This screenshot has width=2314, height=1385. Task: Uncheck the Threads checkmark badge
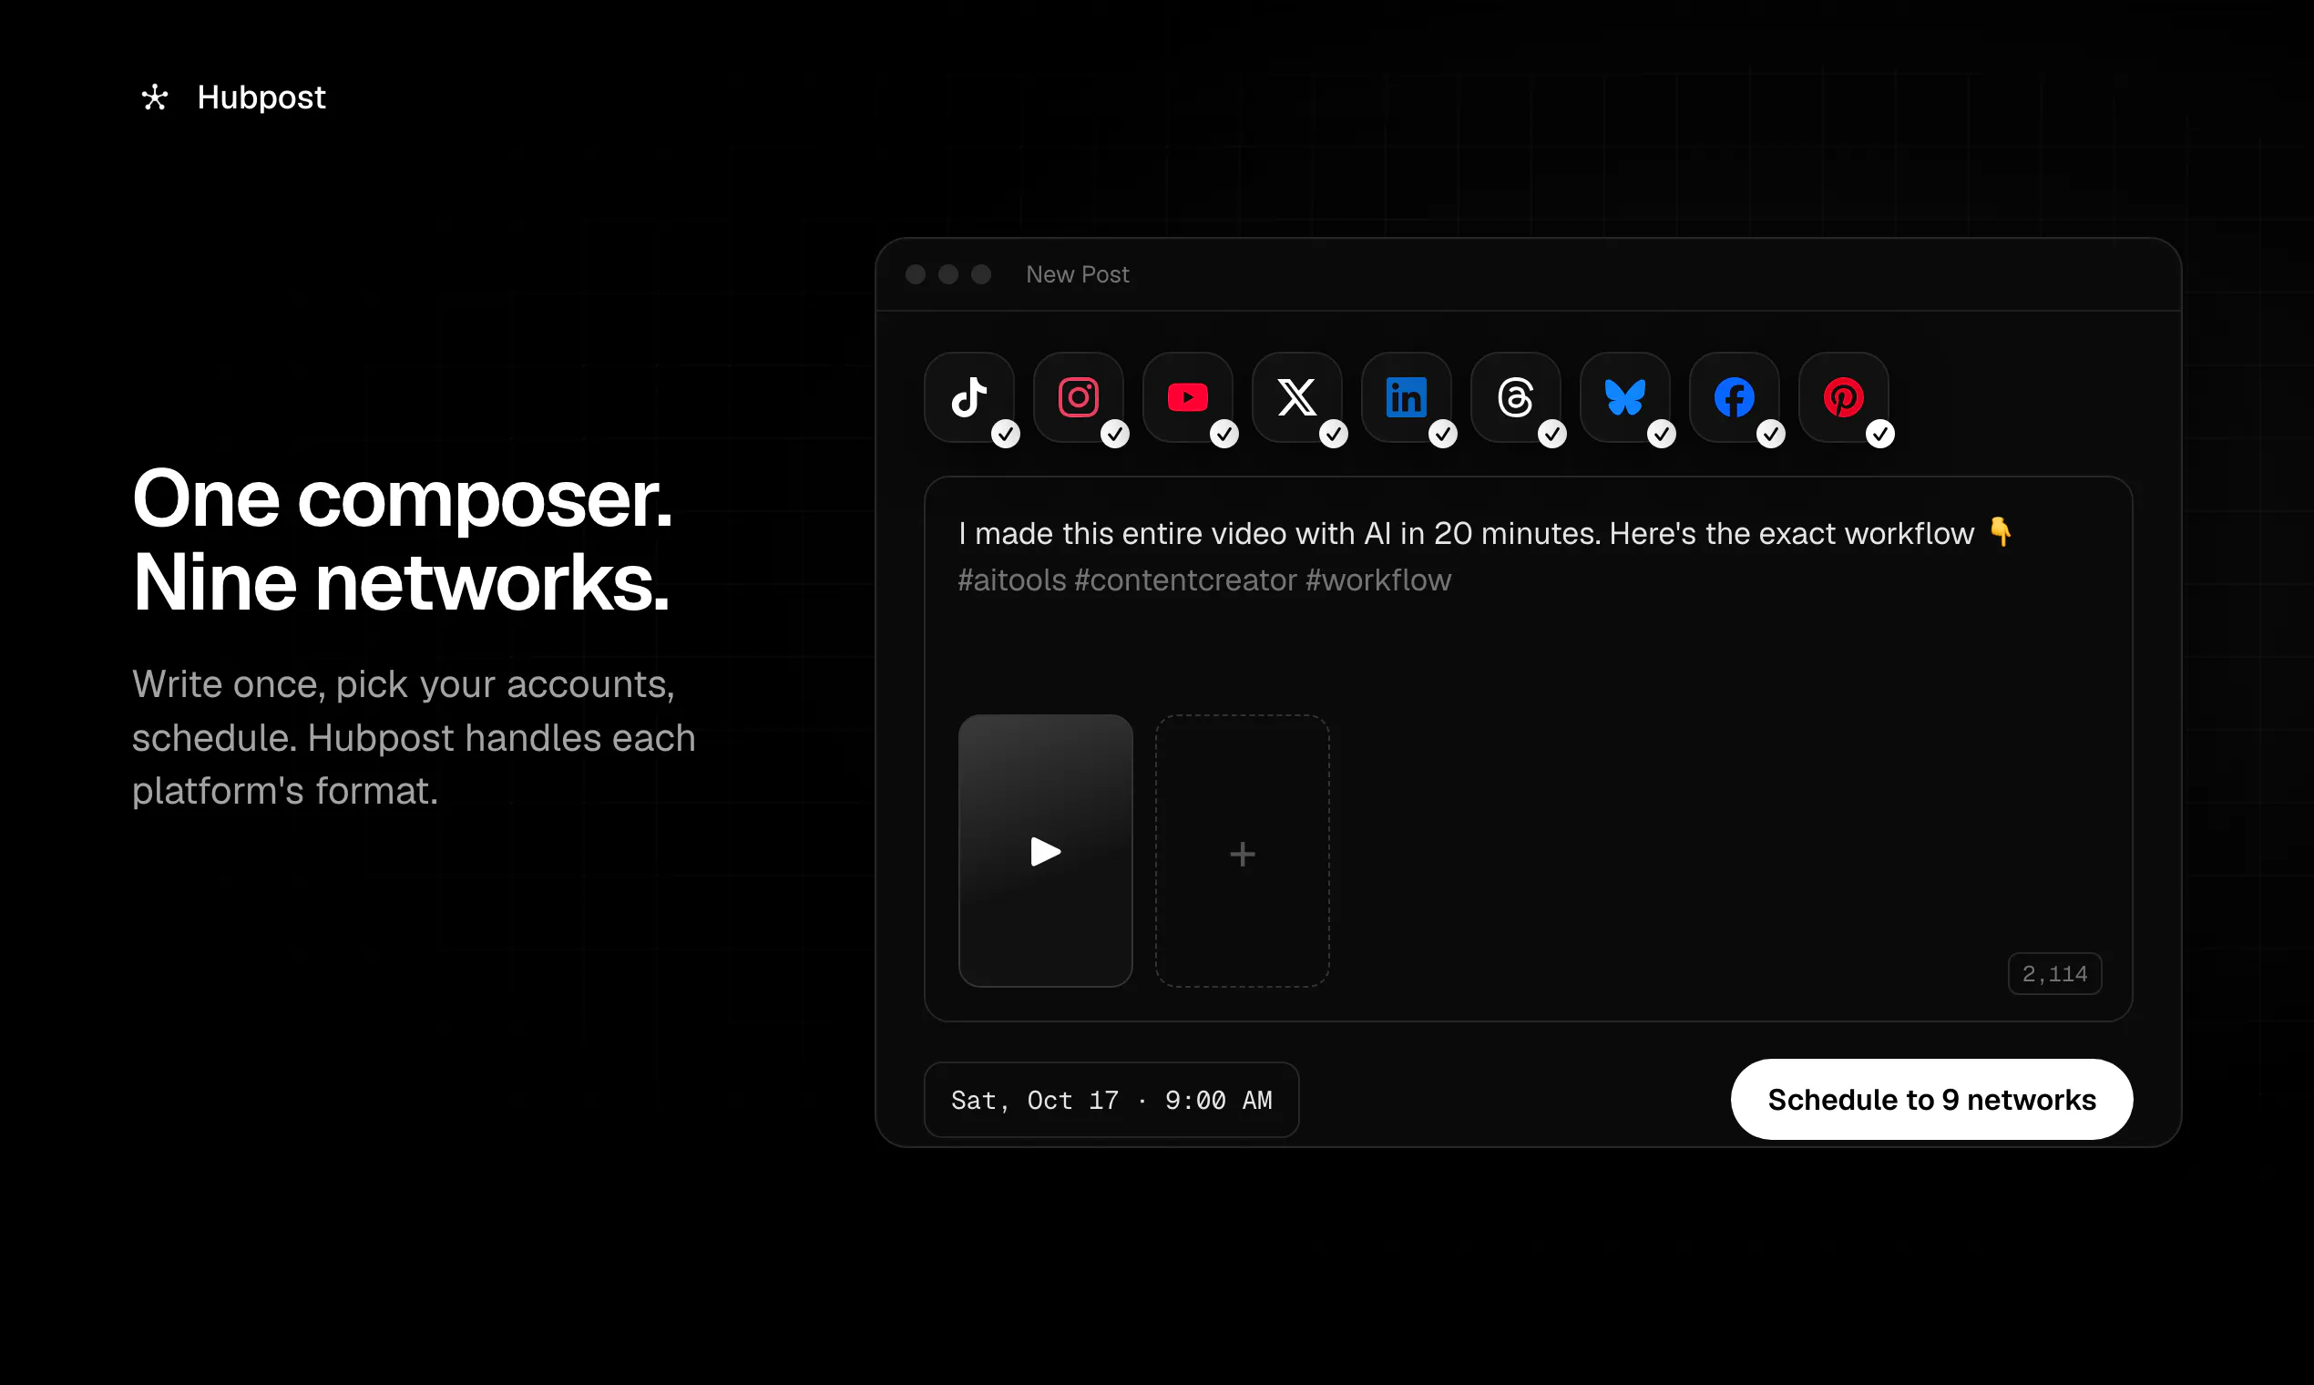(x=1551, y=434)
